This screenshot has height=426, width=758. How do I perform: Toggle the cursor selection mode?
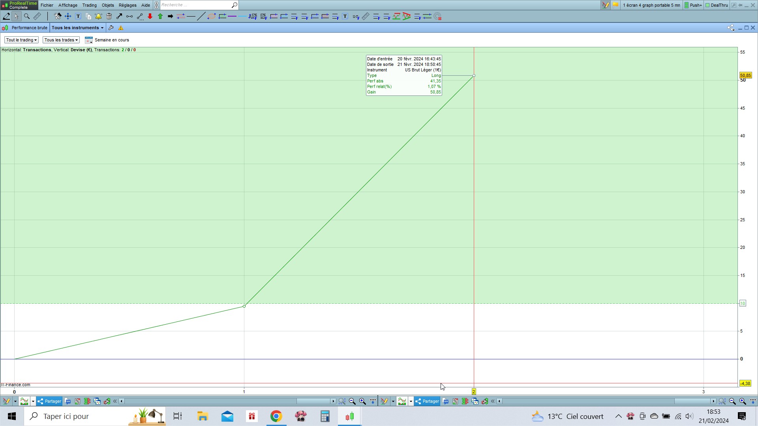16,16
